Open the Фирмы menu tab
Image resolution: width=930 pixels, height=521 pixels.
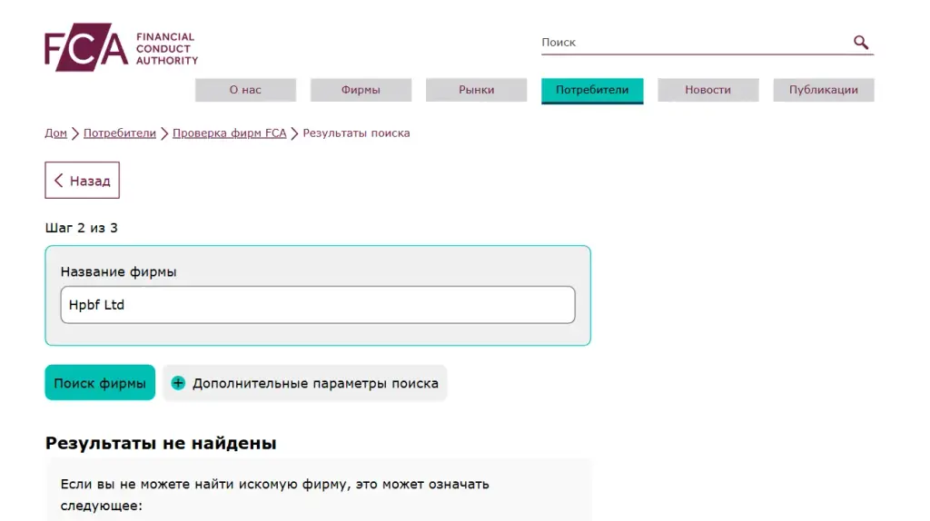(x=361, y=90)
